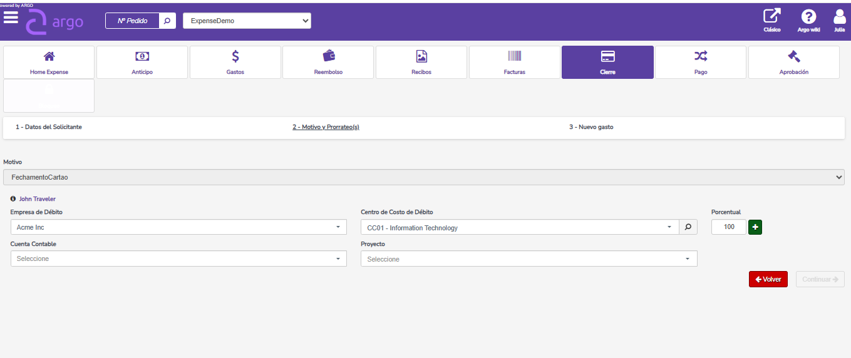Viewport: 851px width, 358px height.
Task: Go to the Reembolso tab
Action: 328,62
